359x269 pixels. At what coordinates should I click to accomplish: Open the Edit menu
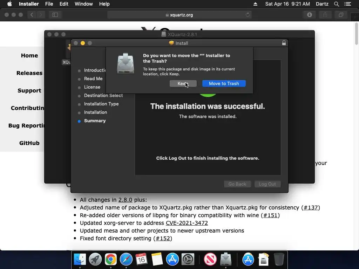64,4
